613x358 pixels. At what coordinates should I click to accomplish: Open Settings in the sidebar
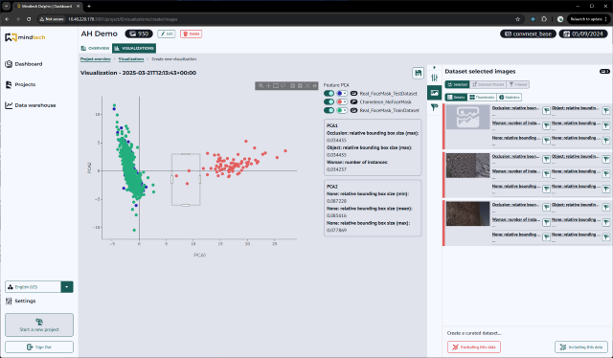pyautogui.click(x=20, y=301)
